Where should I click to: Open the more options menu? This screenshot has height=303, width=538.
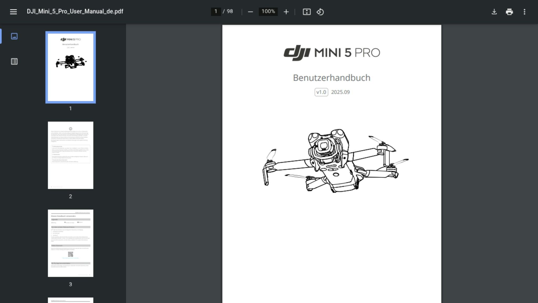(x=524, y=12)
